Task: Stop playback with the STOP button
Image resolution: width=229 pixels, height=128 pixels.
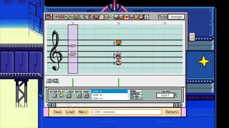Action: tap(54, 95)
